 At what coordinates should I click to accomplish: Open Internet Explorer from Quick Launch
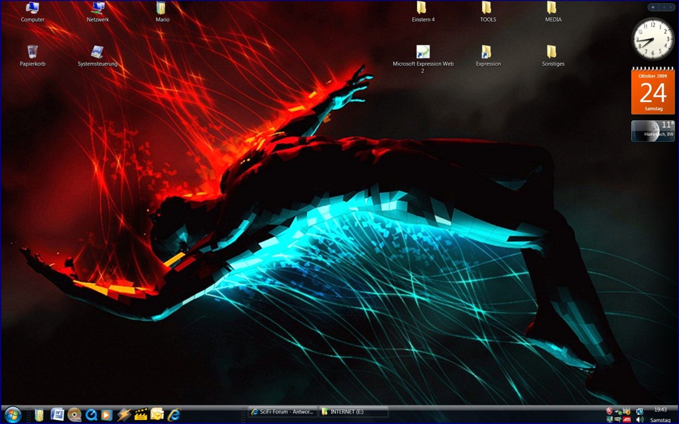[x=174, y=415]
